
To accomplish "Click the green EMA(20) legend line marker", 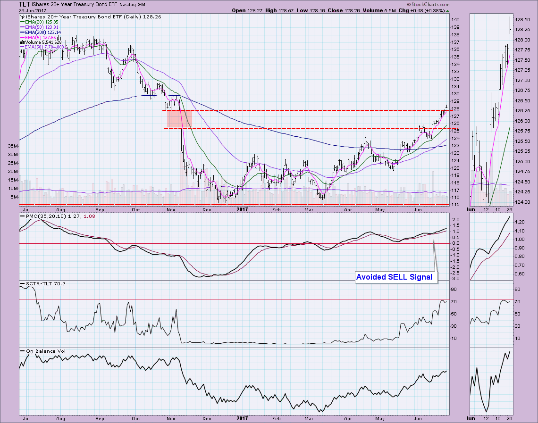I will point(23,22).
